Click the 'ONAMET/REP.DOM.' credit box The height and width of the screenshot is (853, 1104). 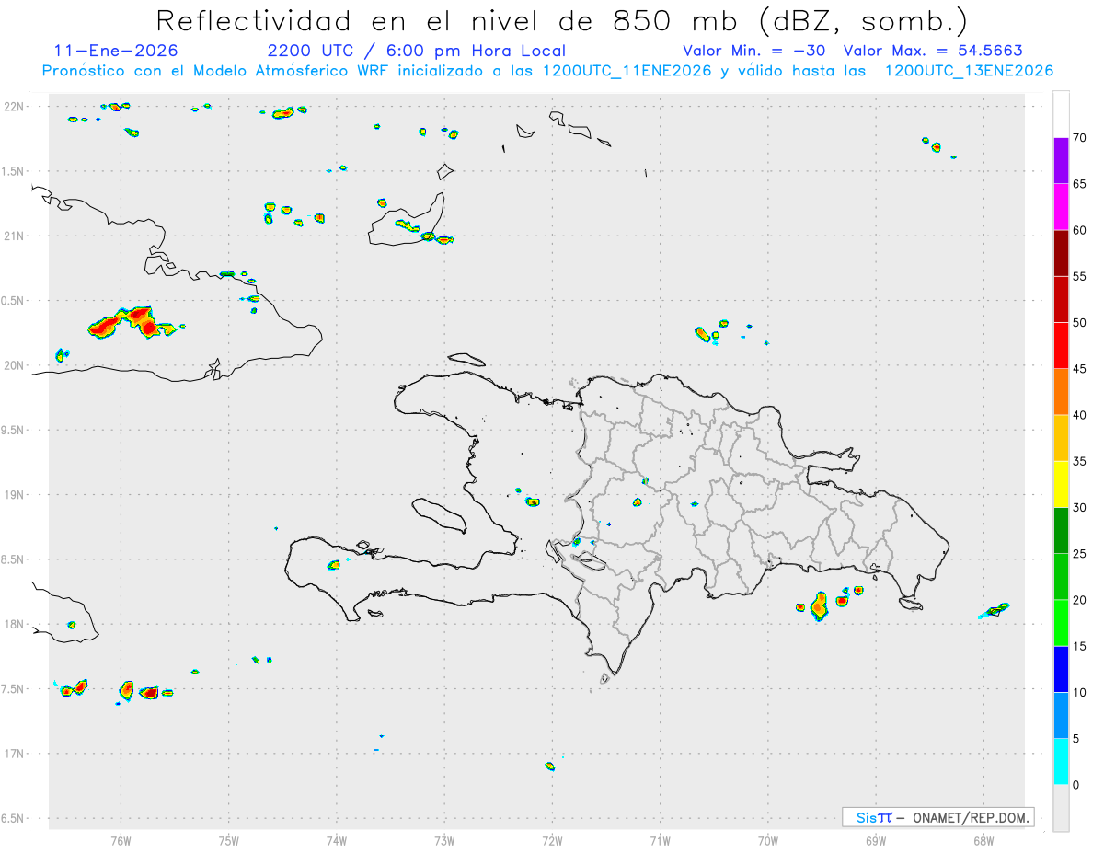click(x=937, y=817)
